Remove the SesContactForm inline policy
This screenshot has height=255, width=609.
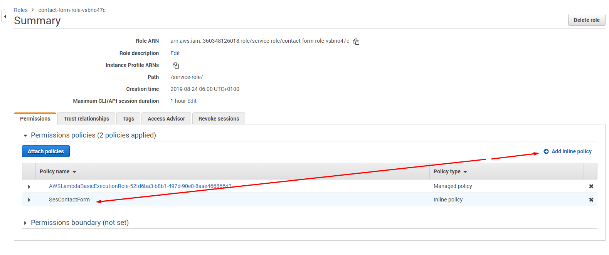(x=591, y=200)
